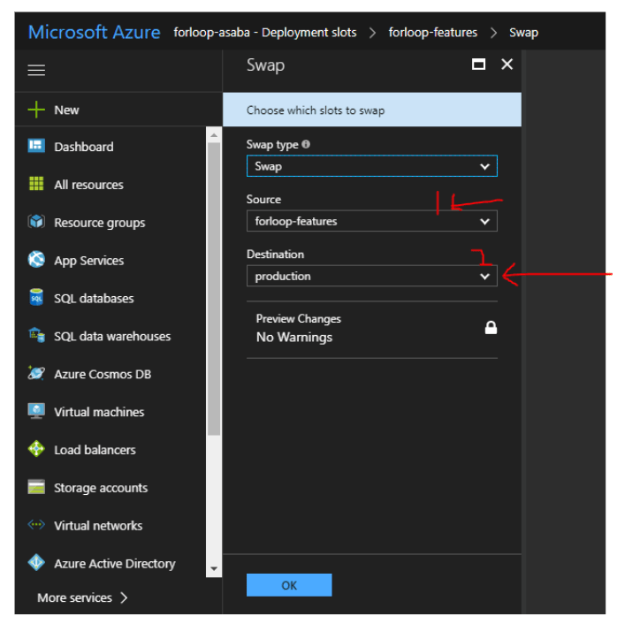Open the Source slot dropdown

point(372,221)
